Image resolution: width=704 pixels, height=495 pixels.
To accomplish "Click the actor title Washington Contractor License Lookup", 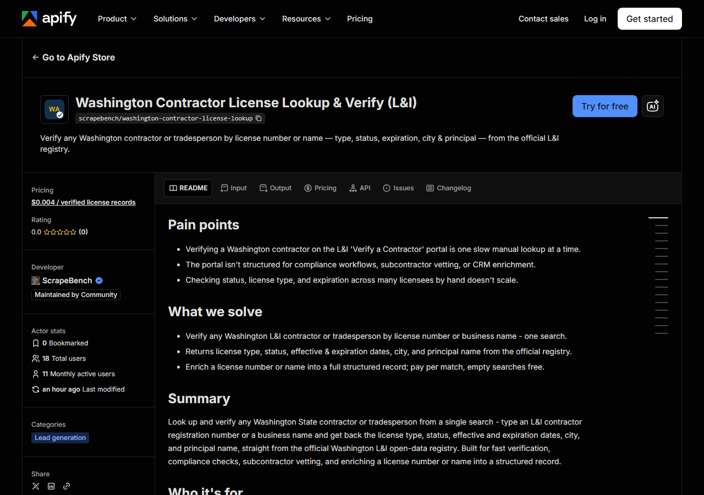I will [x=246, y=103].
